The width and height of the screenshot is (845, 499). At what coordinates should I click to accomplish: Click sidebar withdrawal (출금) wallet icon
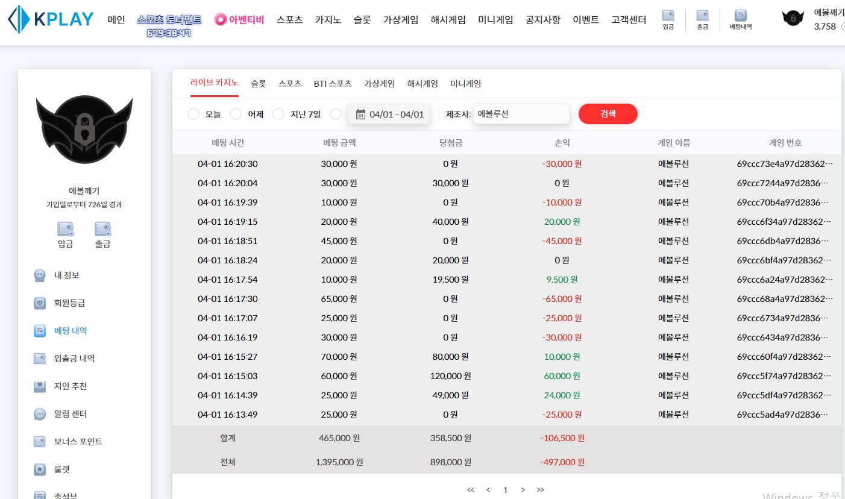tap(102, 229)
